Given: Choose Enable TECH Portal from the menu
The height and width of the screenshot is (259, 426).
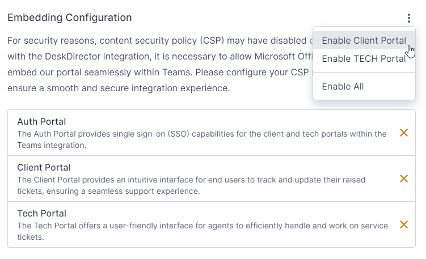Looking at the screenshot, I should point(364,58).
